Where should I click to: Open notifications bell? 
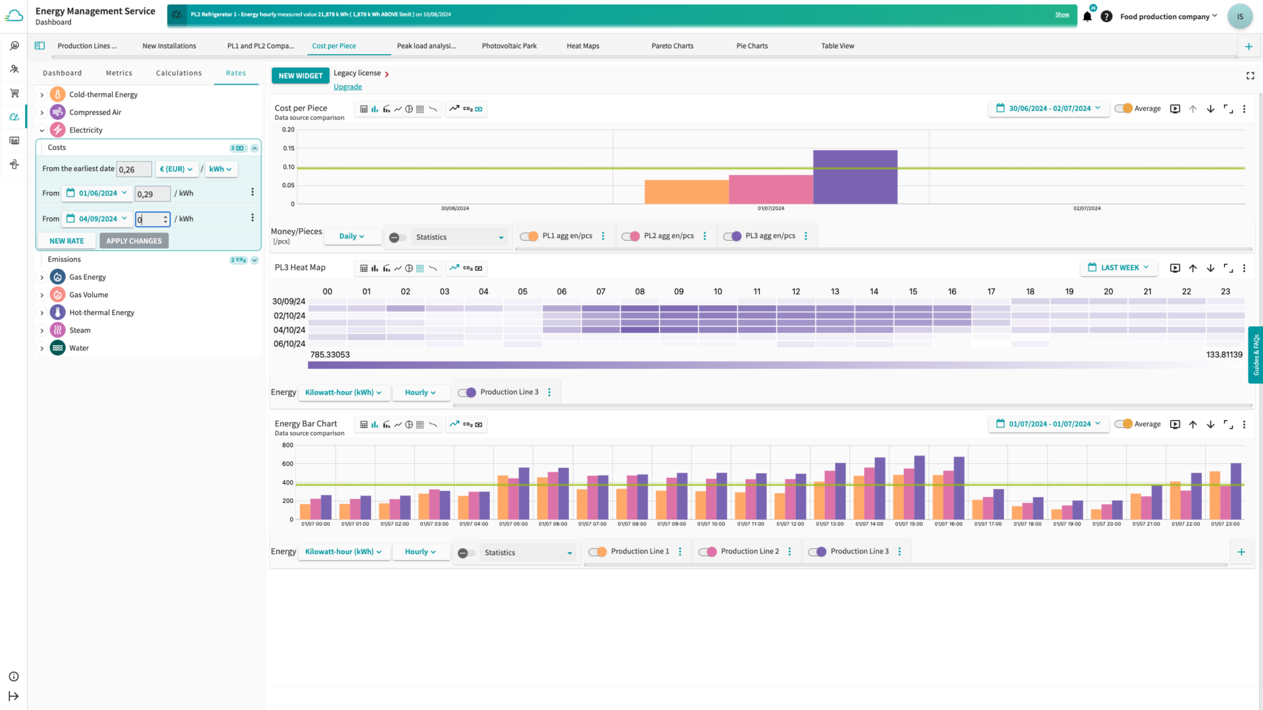(1087, 16)
